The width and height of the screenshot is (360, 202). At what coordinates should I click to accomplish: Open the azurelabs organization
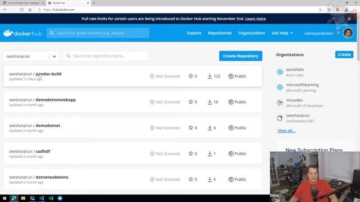click(x=295, y=70)
